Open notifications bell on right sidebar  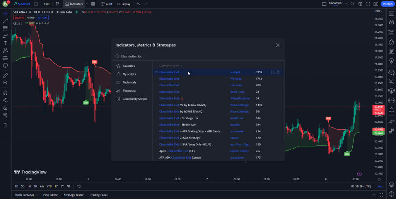(x=391, y=110)
